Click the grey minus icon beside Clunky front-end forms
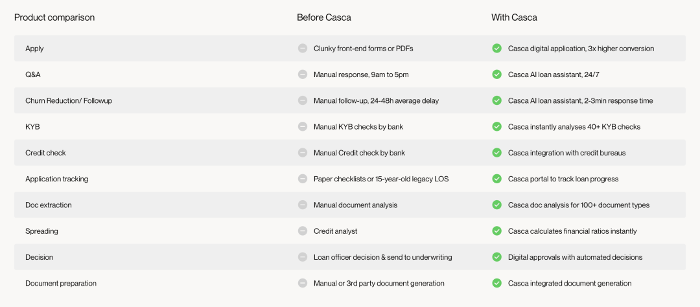The height and width of the screenshot is (307, 700). tap(302, 48)
